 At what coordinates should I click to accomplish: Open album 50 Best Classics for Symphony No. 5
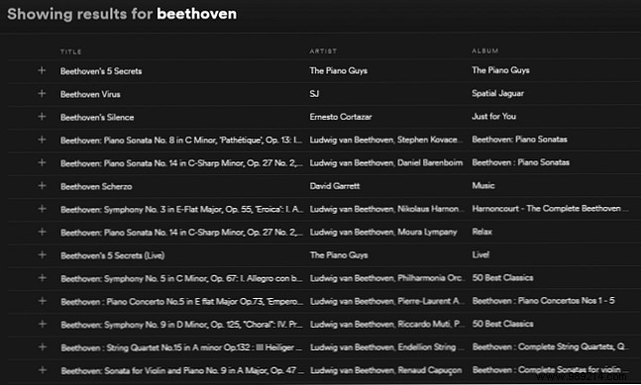(x=503, y=278)
